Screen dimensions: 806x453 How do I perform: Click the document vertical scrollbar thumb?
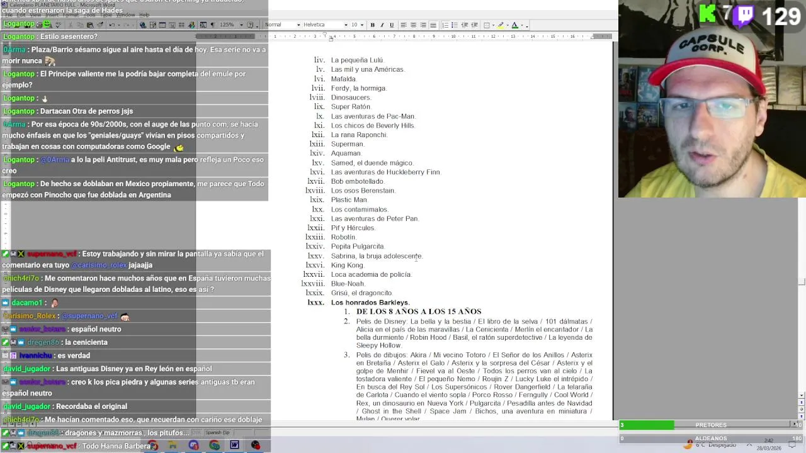(x=802, y=281)
